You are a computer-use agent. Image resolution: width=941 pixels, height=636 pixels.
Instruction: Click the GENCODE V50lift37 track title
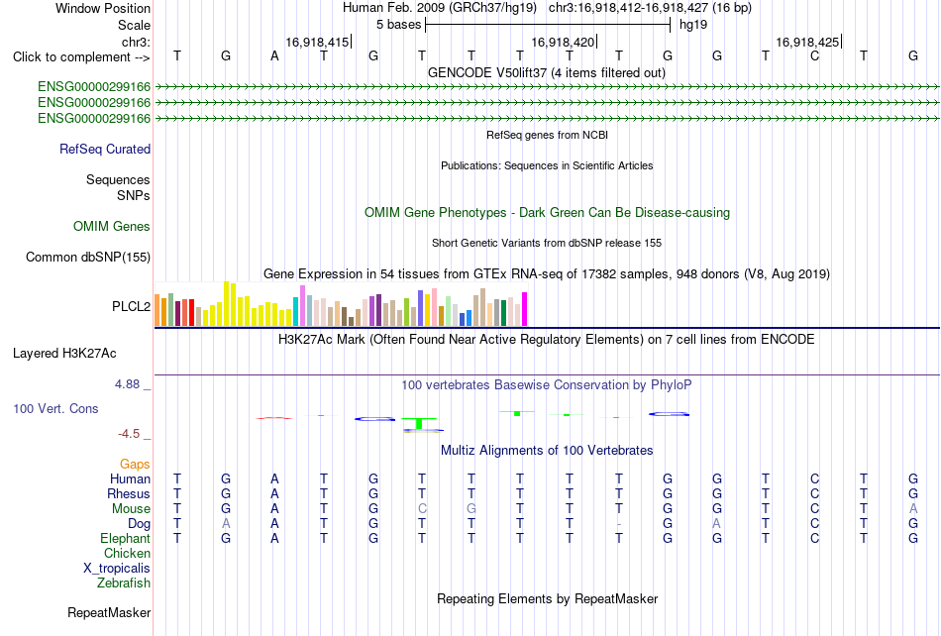pos(547,72)
